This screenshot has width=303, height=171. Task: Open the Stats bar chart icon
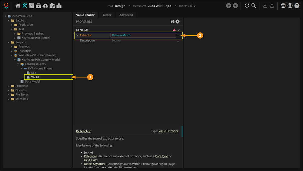tap(59, 5)
